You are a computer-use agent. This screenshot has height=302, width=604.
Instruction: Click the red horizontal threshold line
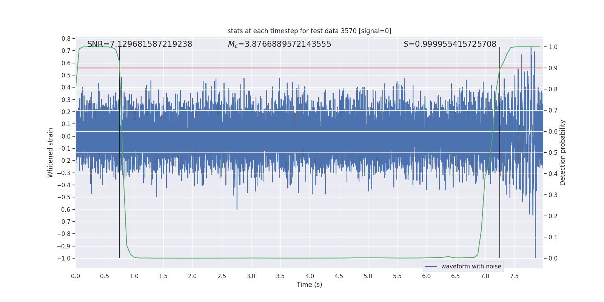309,68
